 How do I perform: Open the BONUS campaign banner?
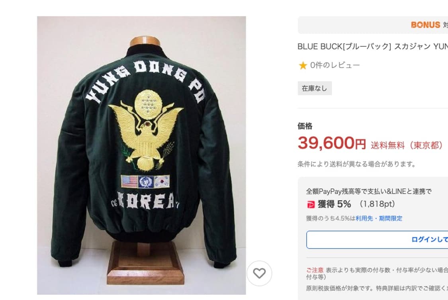[373, 25]
